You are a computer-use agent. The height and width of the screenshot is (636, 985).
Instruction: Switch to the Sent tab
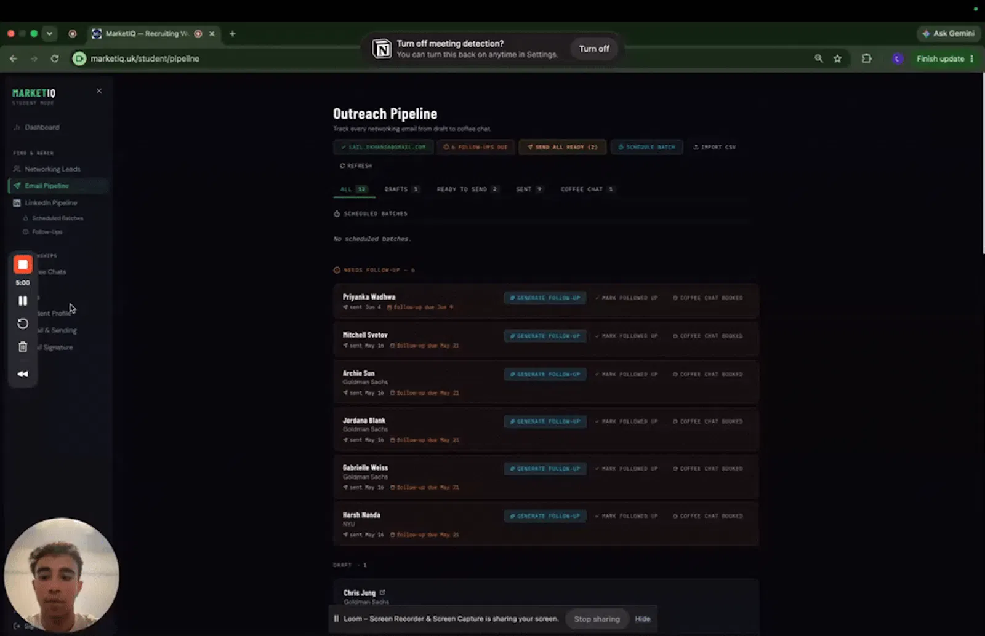pyautogui.click(x=529, y=189)
